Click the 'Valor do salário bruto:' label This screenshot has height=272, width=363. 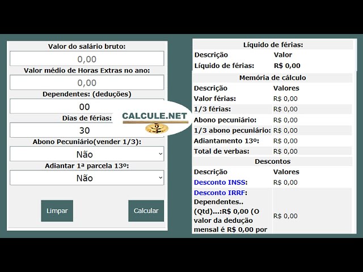[x=87, y=46]
